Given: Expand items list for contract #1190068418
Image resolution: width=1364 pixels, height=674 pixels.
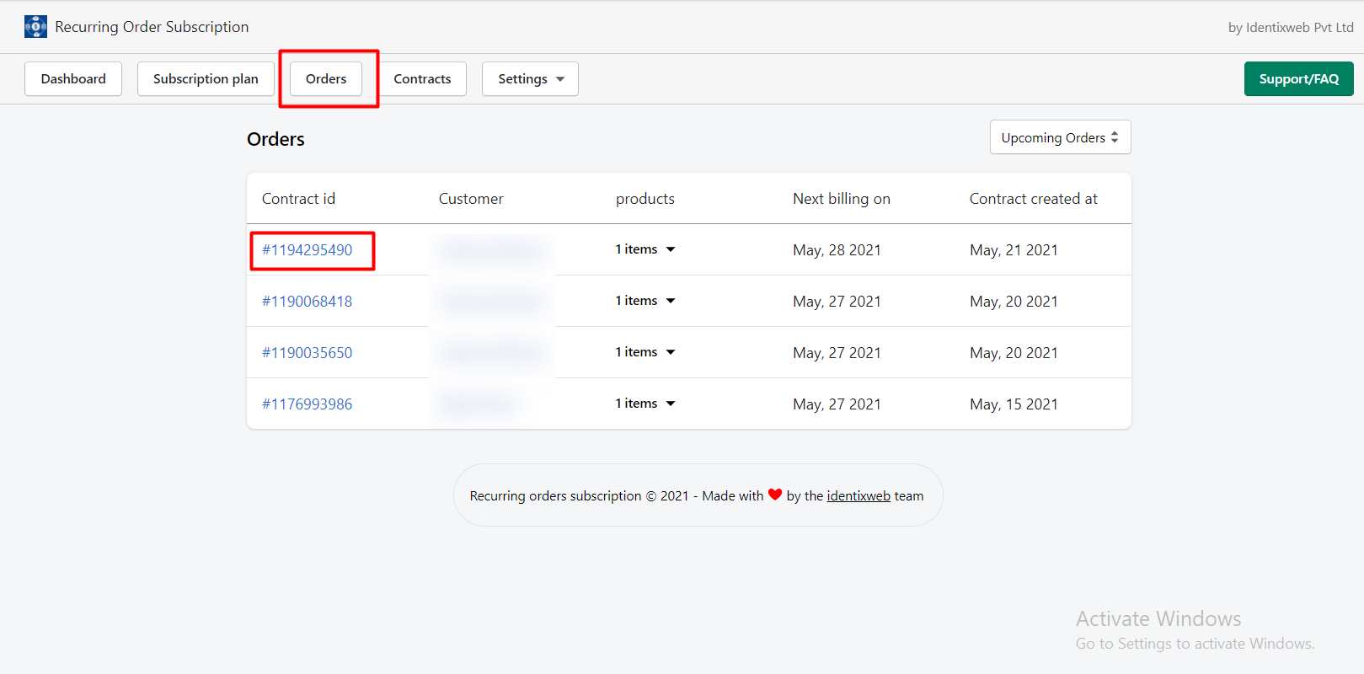Looking at the screenshot, I should [645, 301].
